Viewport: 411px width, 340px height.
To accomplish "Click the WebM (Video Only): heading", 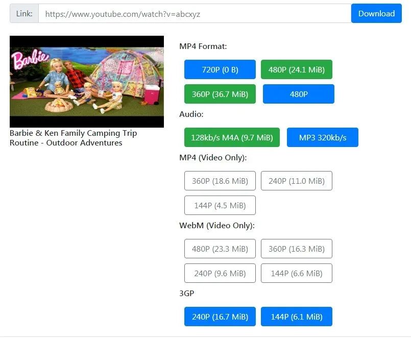I will point(217,226).
